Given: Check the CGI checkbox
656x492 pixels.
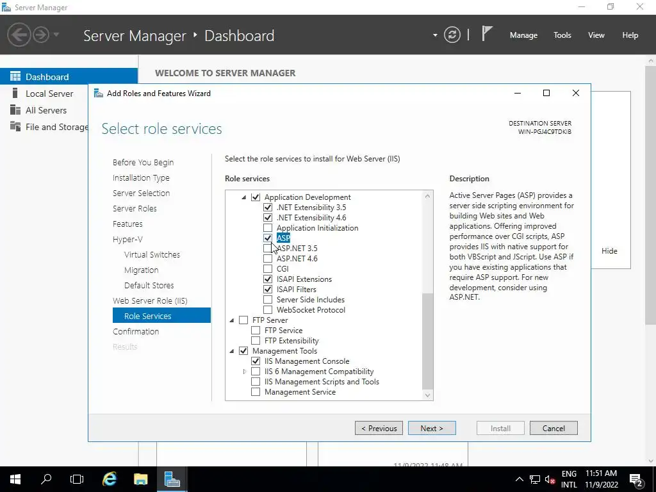Looking at the screenshot, I should pyautogui.click(x=268, y=268).
